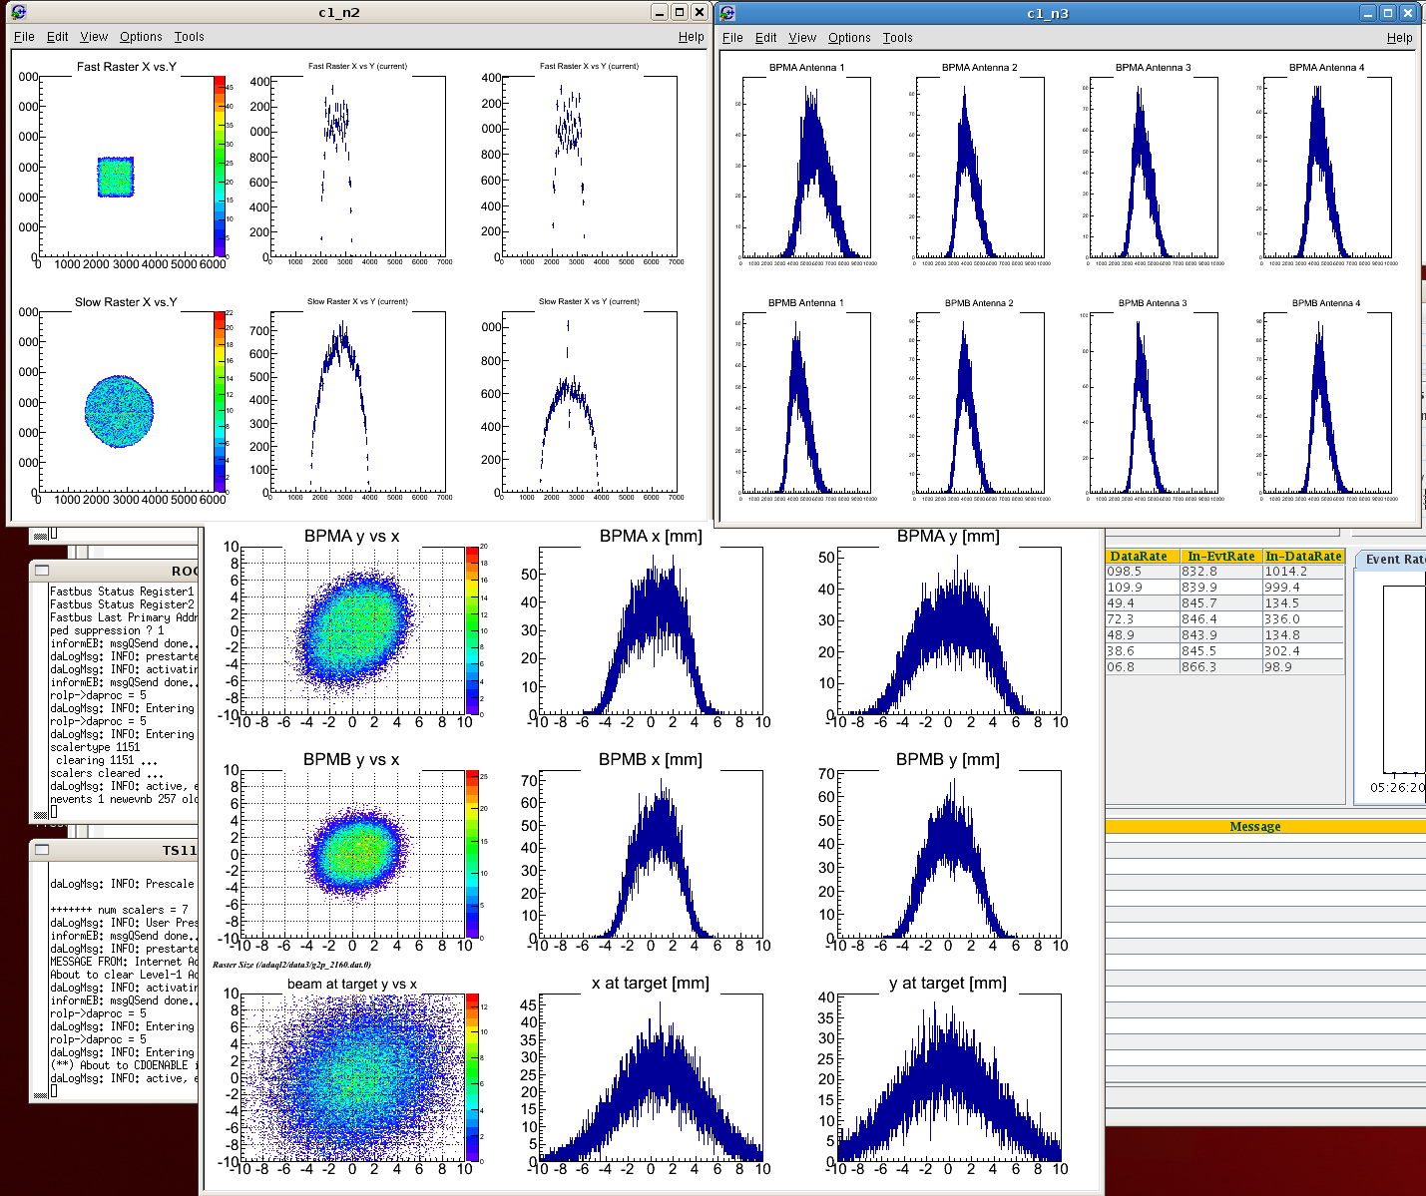Open Tools menu in c1_n3 window
Viewport: 1426px width, 1196px height.
click(x=897, y=38)
